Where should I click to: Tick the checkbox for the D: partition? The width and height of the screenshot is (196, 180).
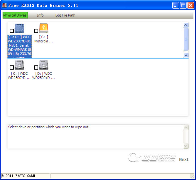point(36,67)
